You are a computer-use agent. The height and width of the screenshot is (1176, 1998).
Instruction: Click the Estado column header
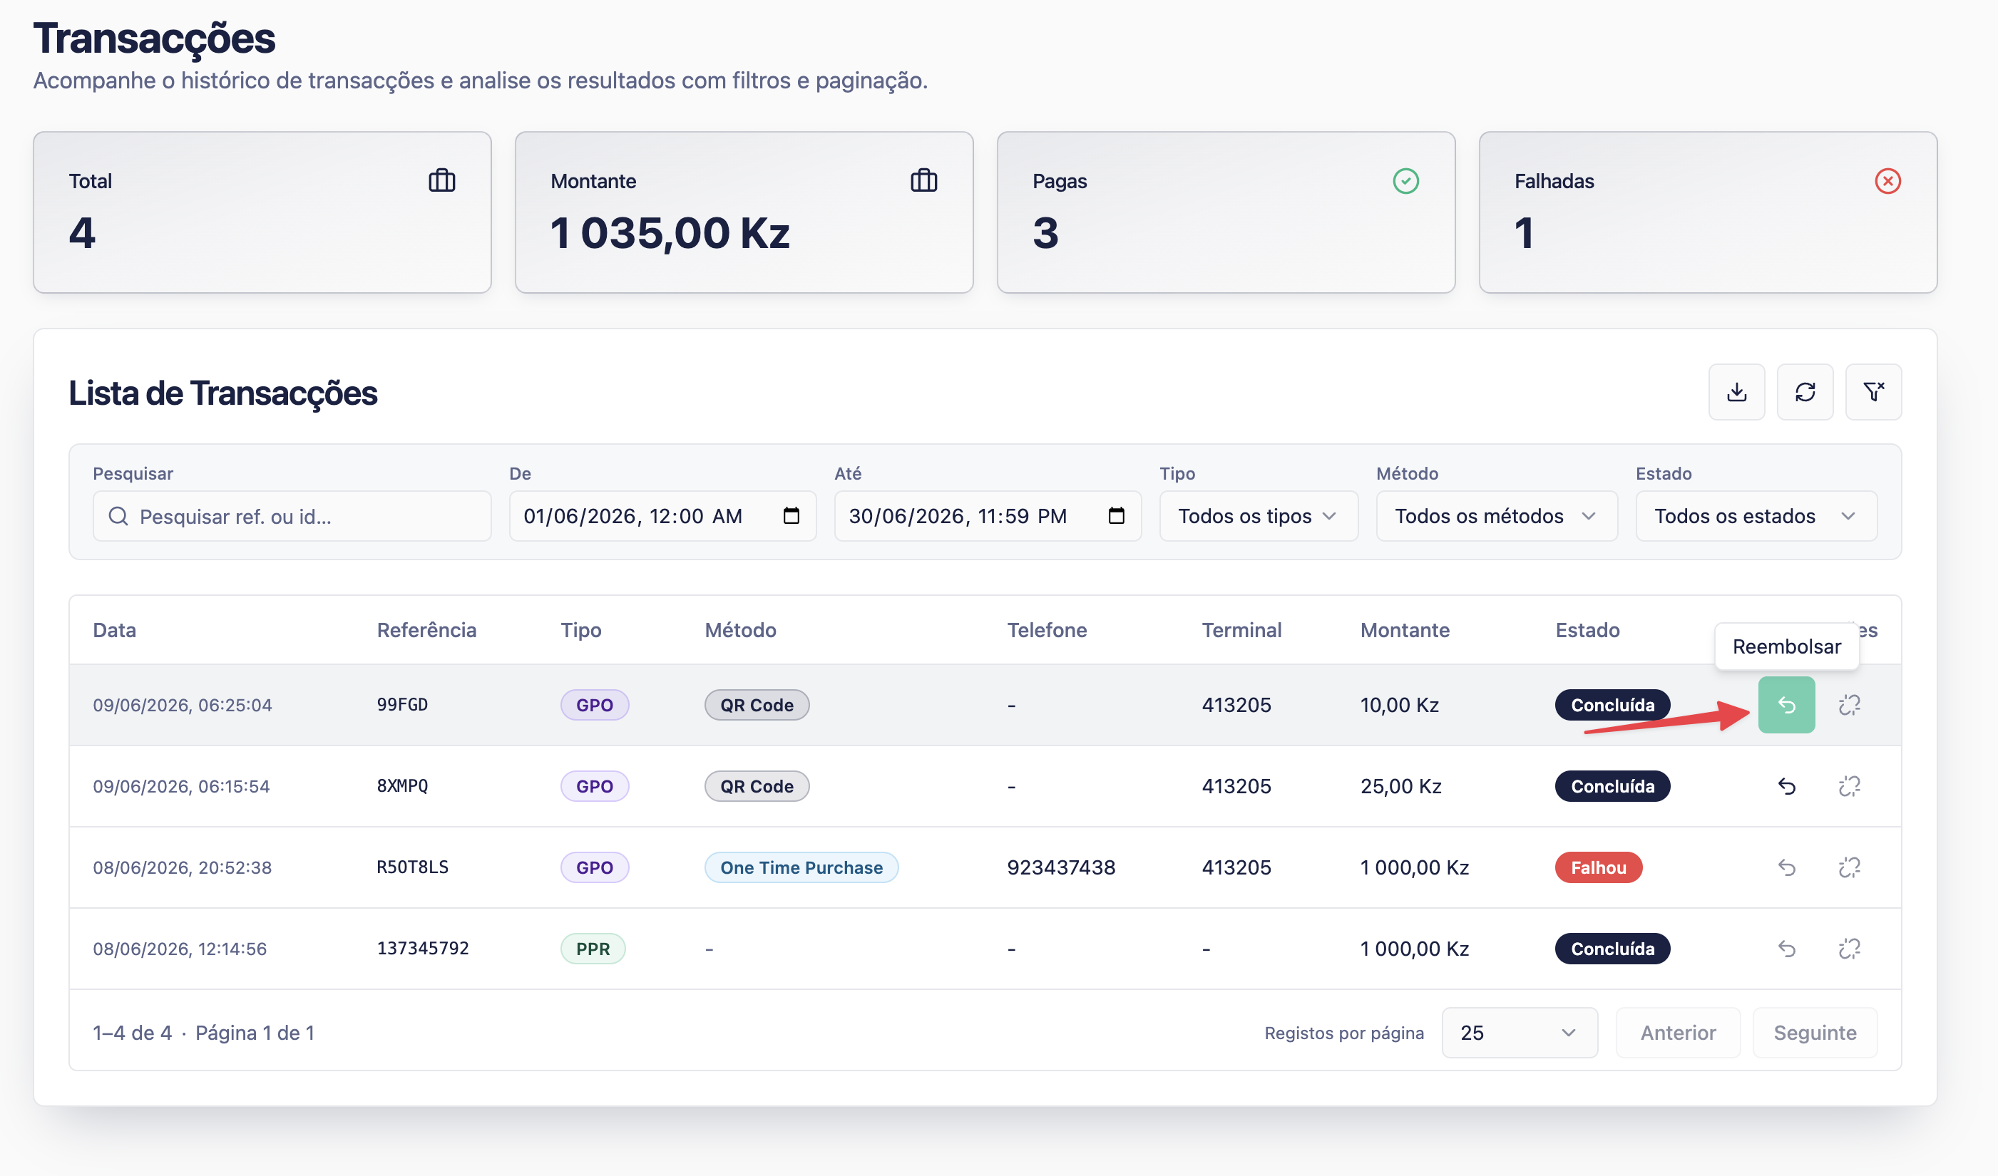click(1587, 630)
